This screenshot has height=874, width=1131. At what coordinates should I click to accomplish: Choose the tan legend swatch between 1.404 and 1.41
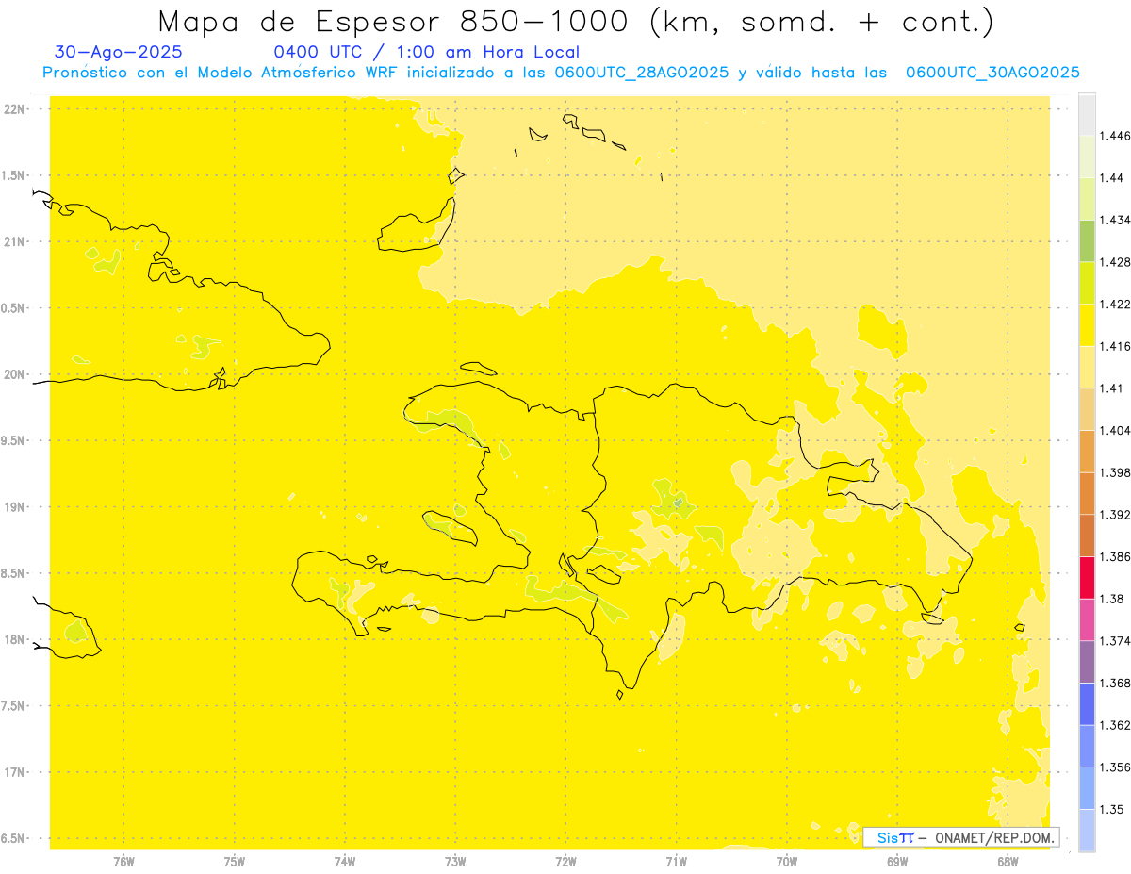click(x=1087, y=409)
